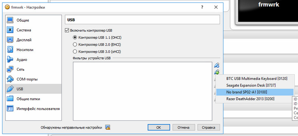Switch to Аудио settings
The image size is (298, 136).
(x=34, y=60)
